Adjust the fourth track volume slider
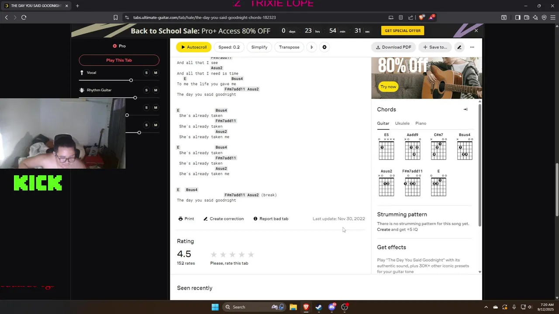Screen dimensions: 559x314 click(x=139, y=133)
